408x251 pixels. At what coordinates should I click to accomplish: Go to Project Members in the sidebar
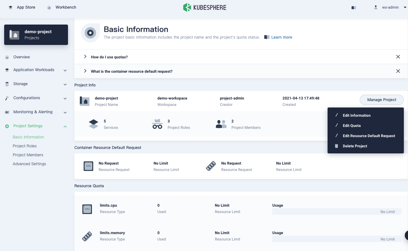click(x=28, y=155)
